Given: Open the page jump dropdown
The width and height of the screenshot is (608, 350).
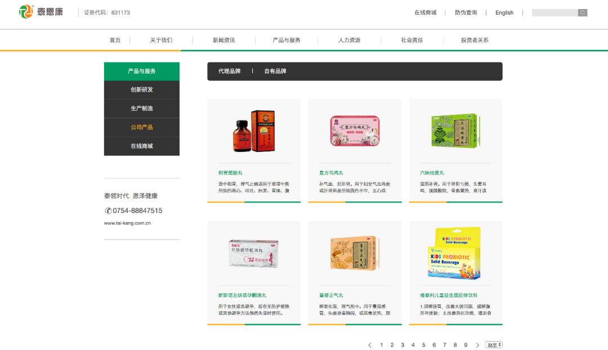Looking at the screenshot, I should coord(494,345).
